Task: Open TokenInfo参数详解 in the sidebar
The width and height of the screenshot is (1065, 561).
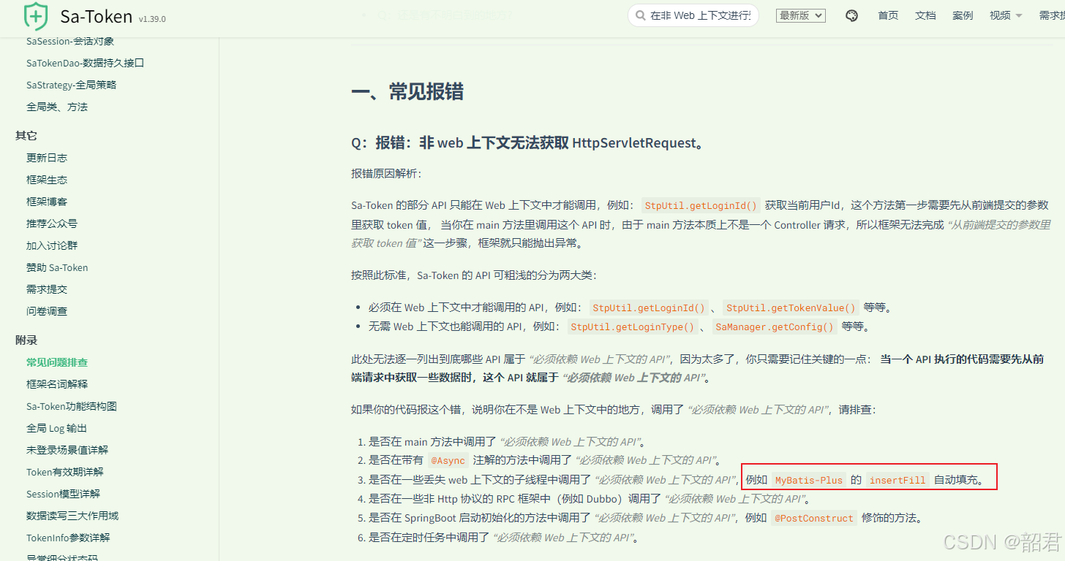Action: [x=68, y=538]
